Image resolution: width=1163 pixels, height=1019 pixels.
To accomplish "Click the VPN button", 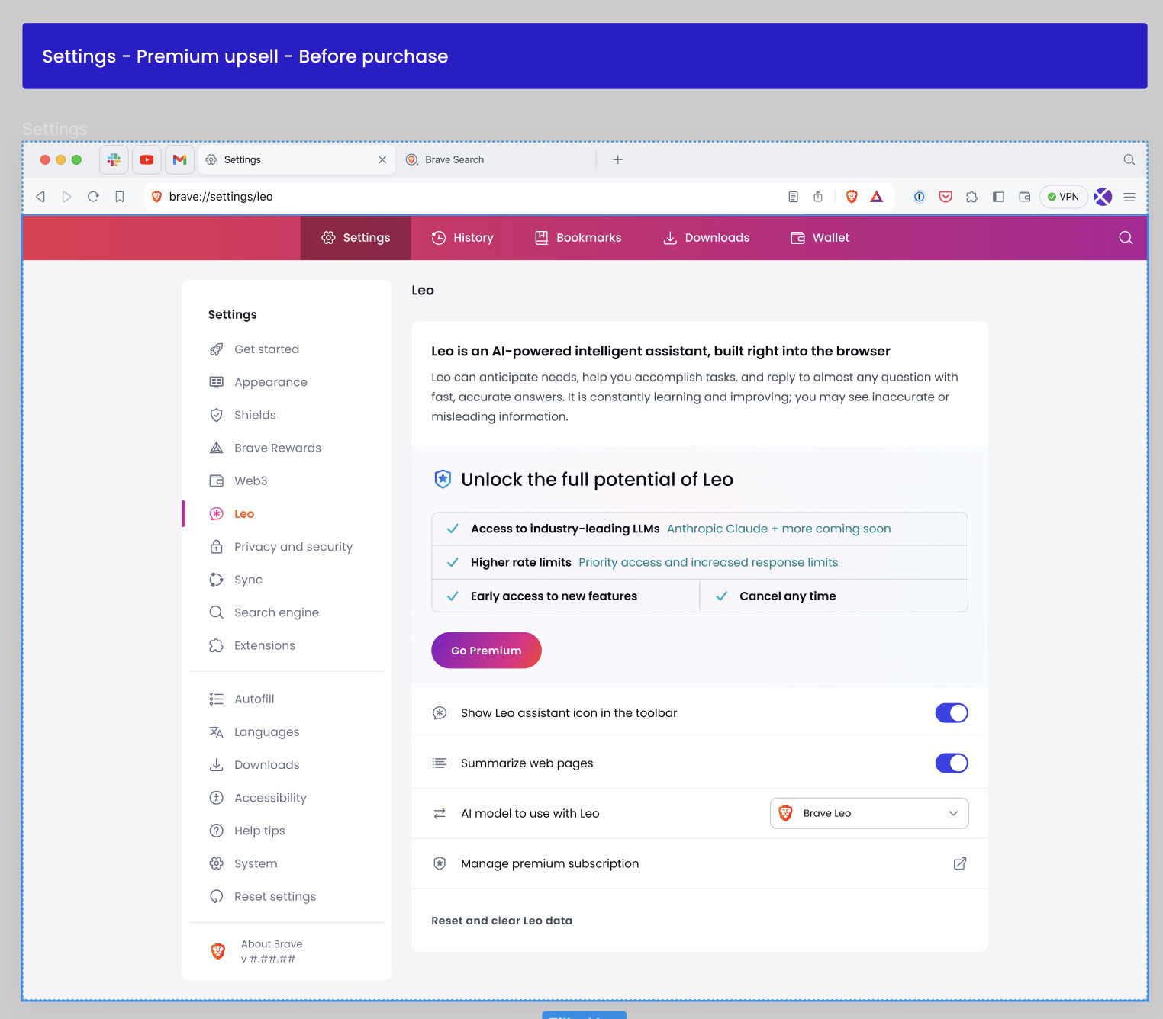I will click(x=1063, y=197).
